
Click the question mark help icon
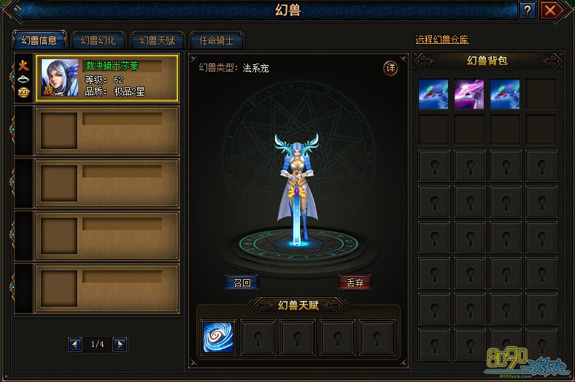pos(528,10)
